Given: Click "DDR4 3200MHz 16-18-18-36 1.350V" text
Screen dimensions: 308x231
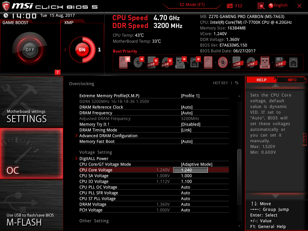Looking at the screenshot, I should 114,101.
